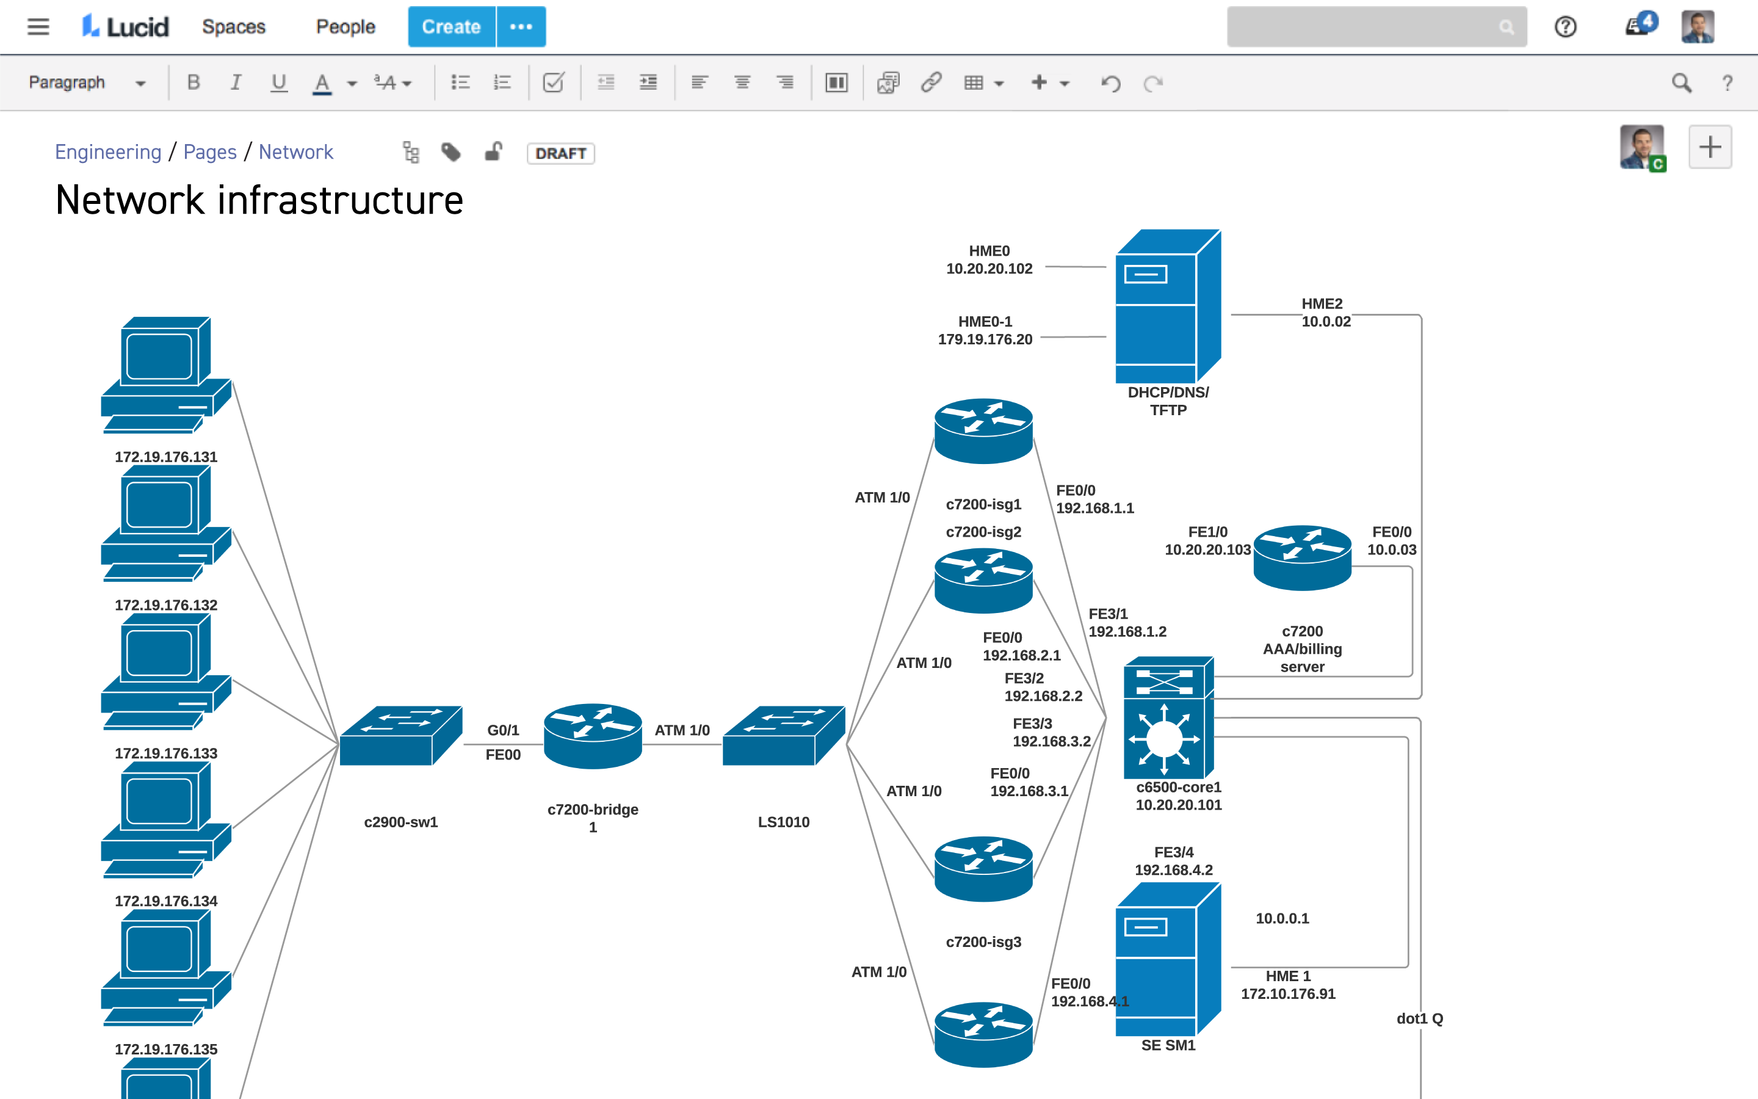
Task: Select the Pages breadcrumb link
Action: click(x=210, y=152)
